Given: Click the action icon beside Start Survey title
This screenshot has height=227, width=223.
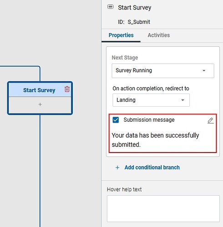Looking at the screenshot, I should pos(110,7).
